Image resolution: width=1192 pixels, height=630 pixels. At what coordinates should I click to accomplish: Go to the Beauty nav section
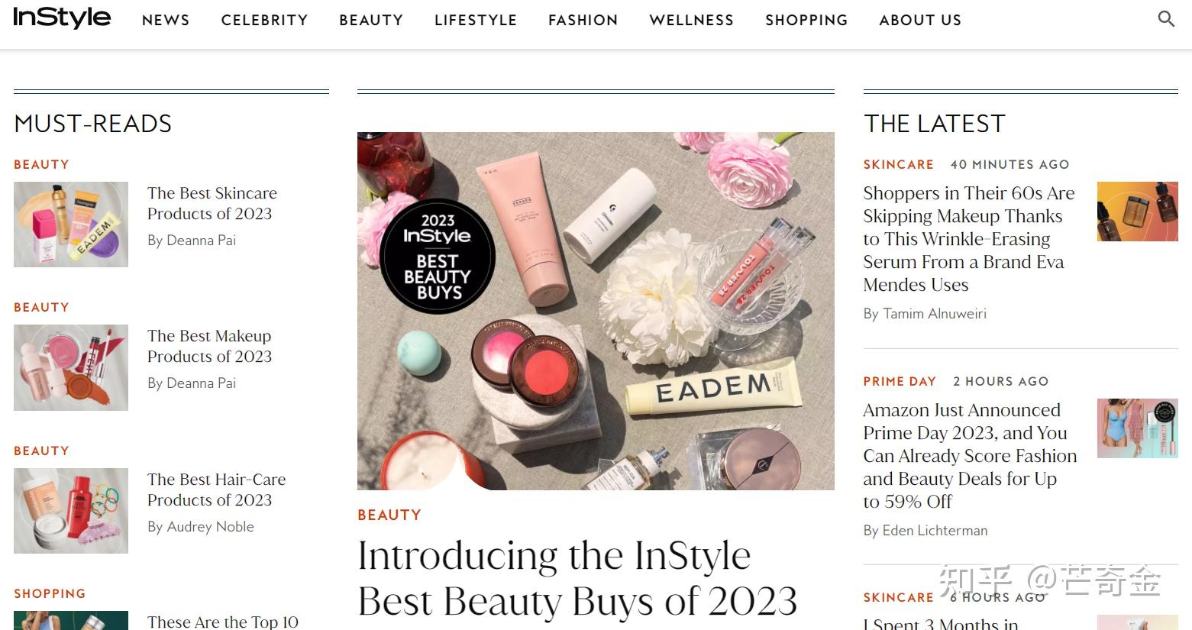(x=371, y=20)
